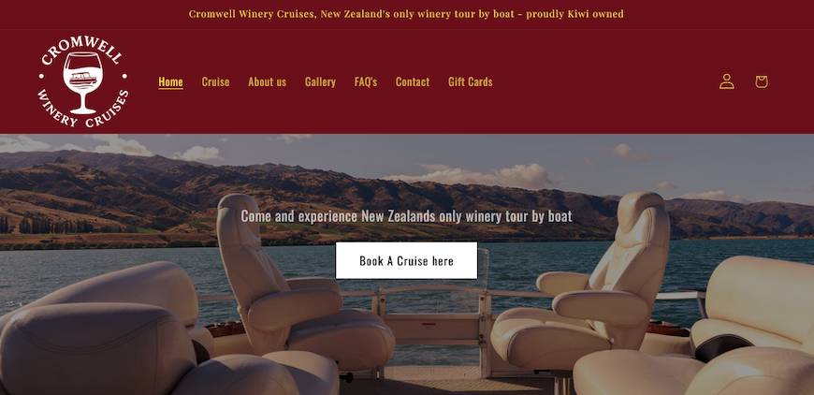Screen dimensions: 814x395
Task: Click the black cup holder on right couch
Action: click(x=723, y=346)
